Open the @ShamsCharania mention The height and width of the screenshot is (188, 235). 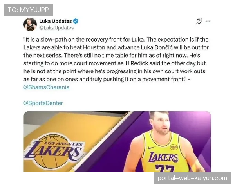coord(47,87)
